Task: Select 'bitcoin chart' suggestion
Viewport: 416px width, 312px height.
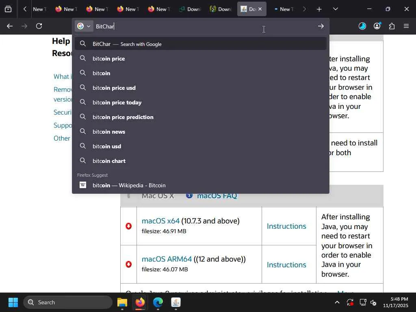Action: [201, 161]
